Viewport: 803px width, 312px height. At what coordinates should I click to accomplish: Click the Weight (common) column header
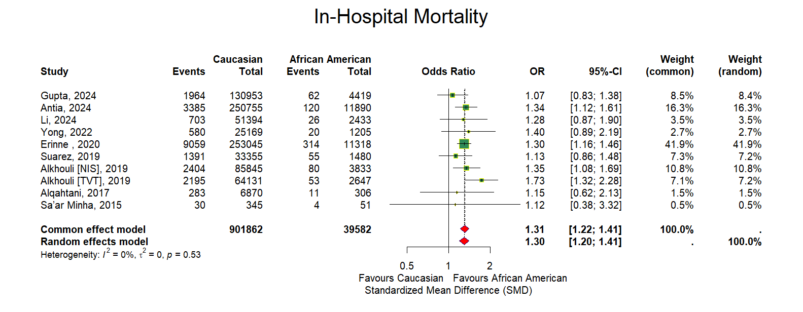(670, 66)
